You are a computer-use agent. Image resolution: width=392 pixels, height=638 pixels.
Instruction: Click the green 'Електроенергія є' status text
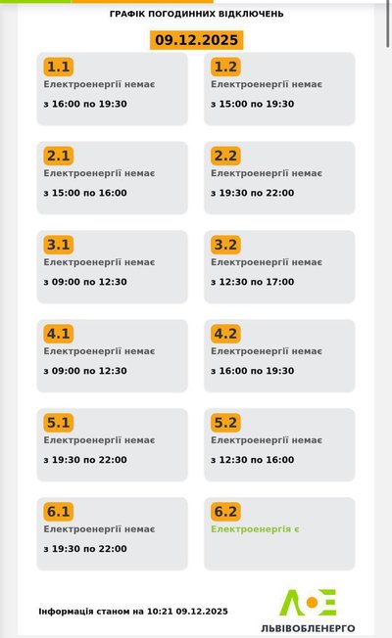[x=255, y=529]
